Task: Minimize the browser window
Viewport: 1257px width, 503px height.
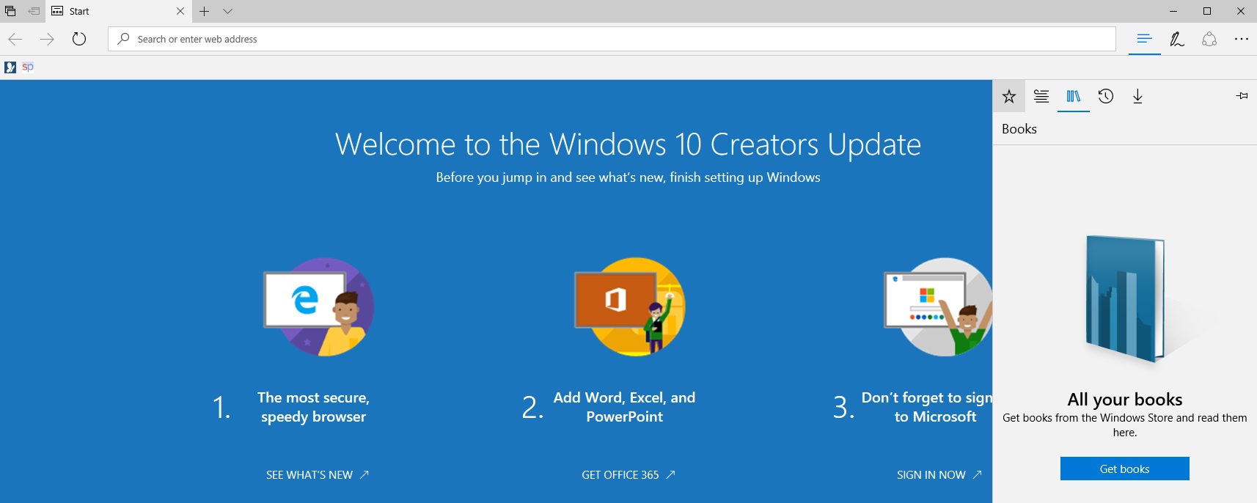Action: (x=1173, y=11)
